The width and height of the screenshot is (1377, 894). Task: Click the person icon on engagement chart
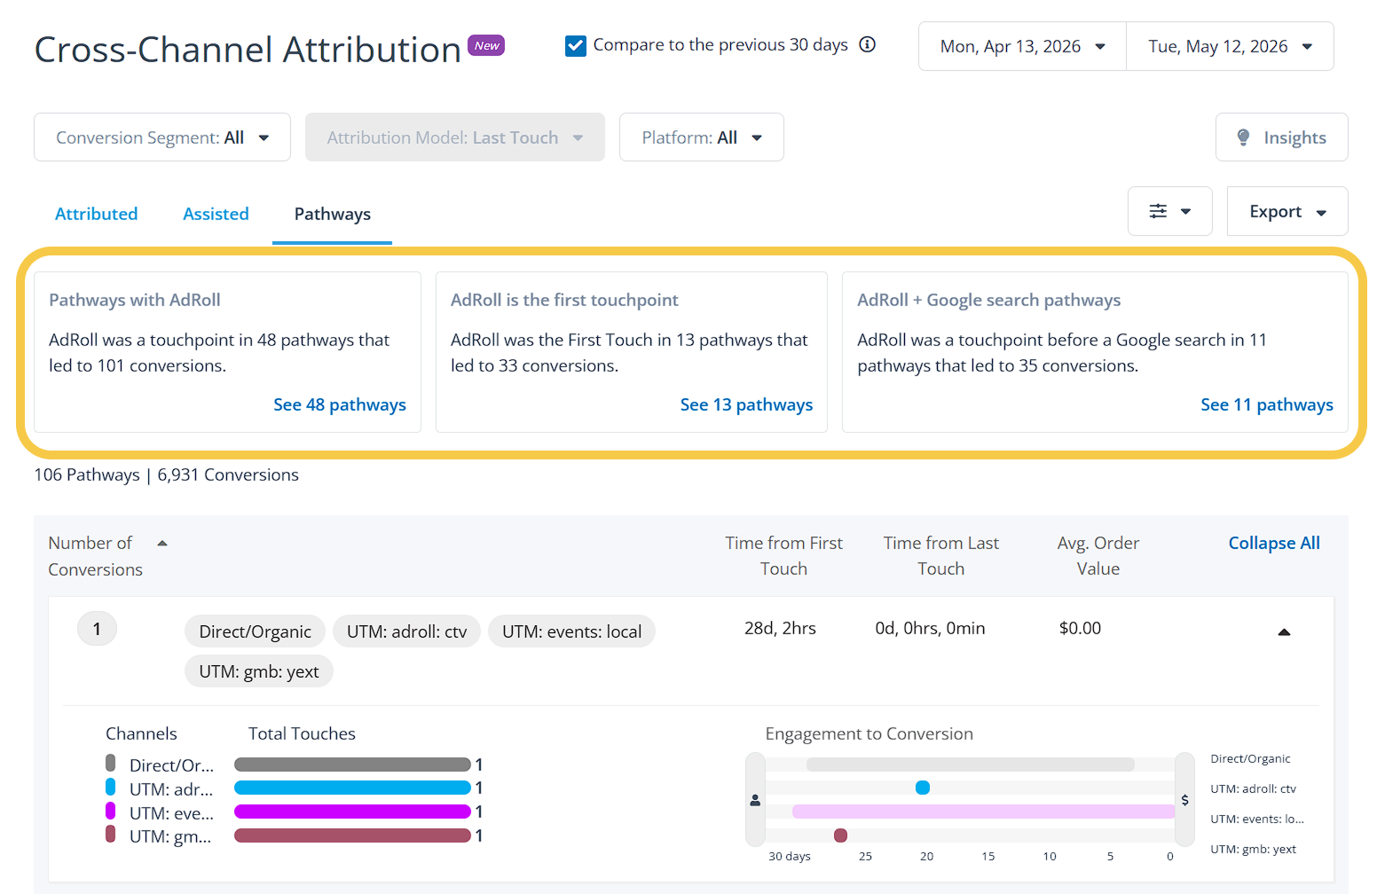click(x=755, y=800)
